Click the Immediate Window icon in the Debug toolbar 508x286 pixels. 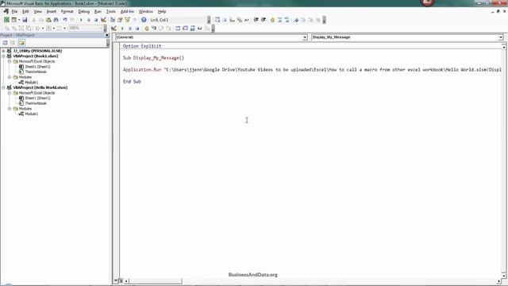185,29
